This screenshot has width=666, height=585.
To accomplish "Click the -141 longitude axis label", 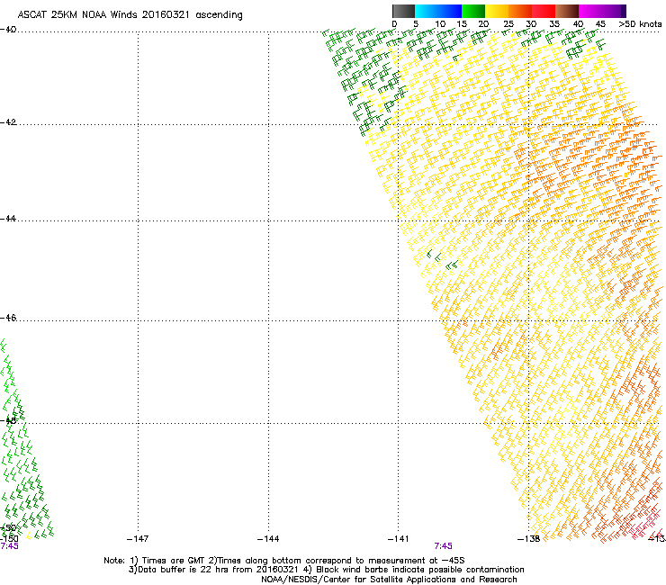I will click(398, 539).
